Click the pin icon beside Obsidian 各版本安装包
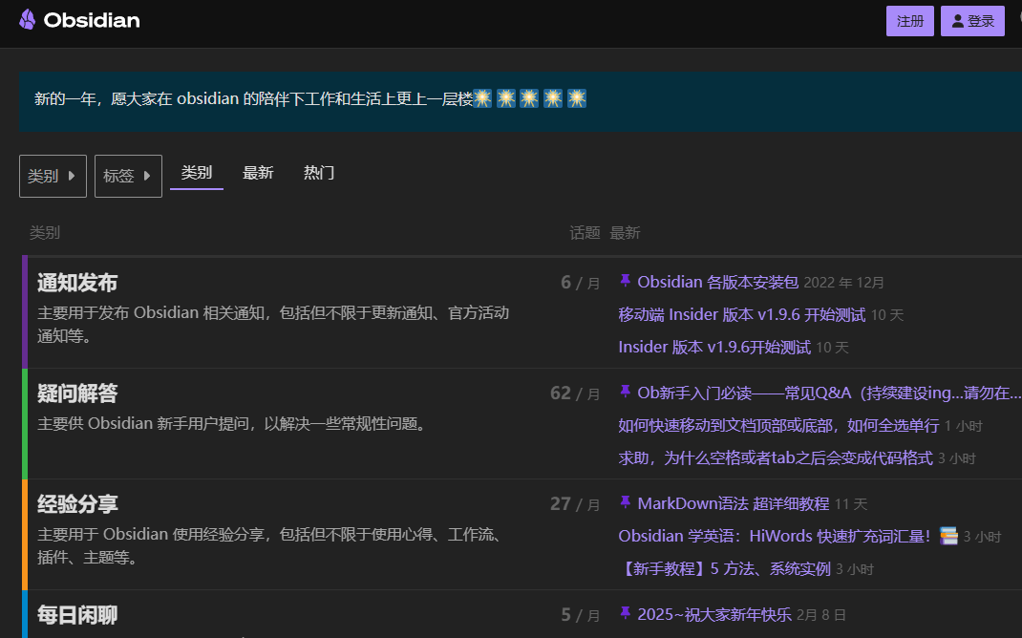Viewport: 1022px width, 638px height. [625, 281]
